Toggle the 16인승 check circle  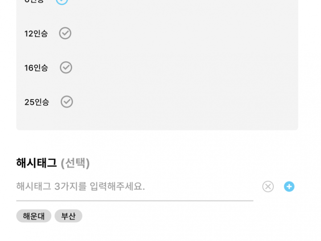tap(66, 67)
